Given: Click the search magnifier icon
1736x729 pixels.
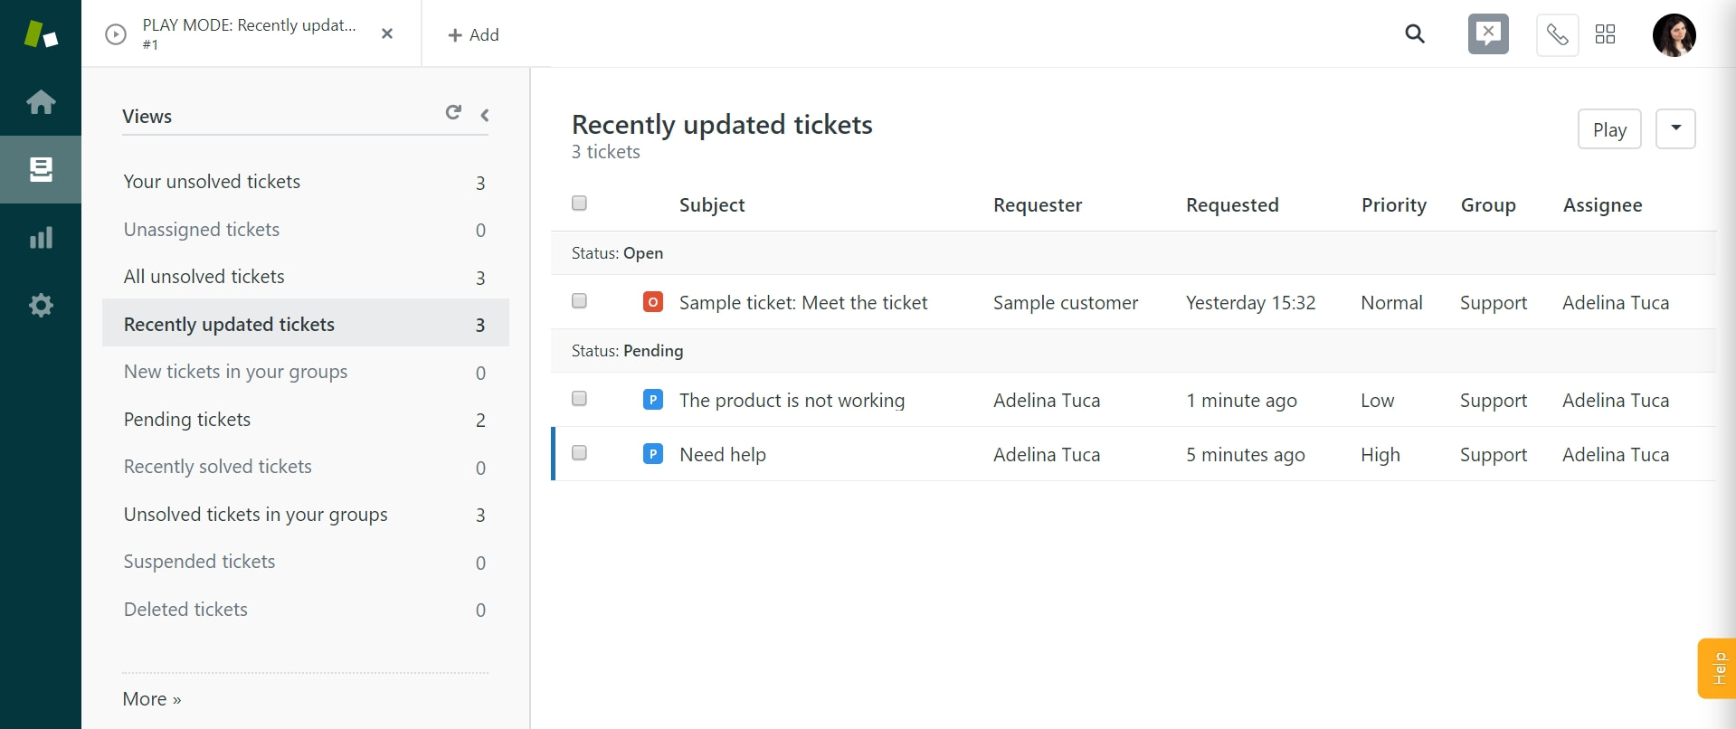Looking at the screenshot, I should point(1415,34).
